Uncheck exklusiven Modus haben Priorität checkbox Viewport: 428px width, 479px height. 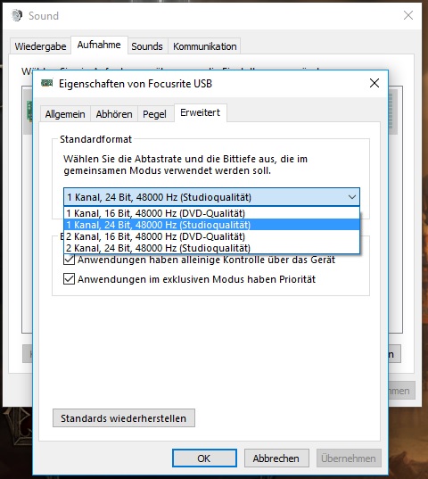(69, 279)
